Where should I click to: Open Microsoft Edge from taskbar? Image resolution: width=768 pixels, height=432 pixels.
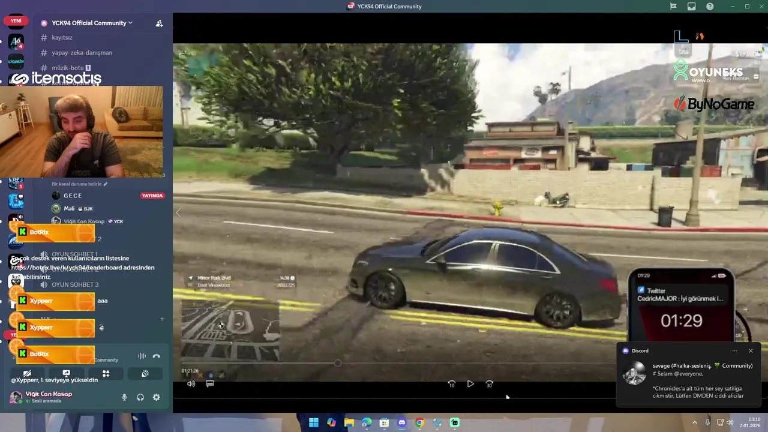367,422
